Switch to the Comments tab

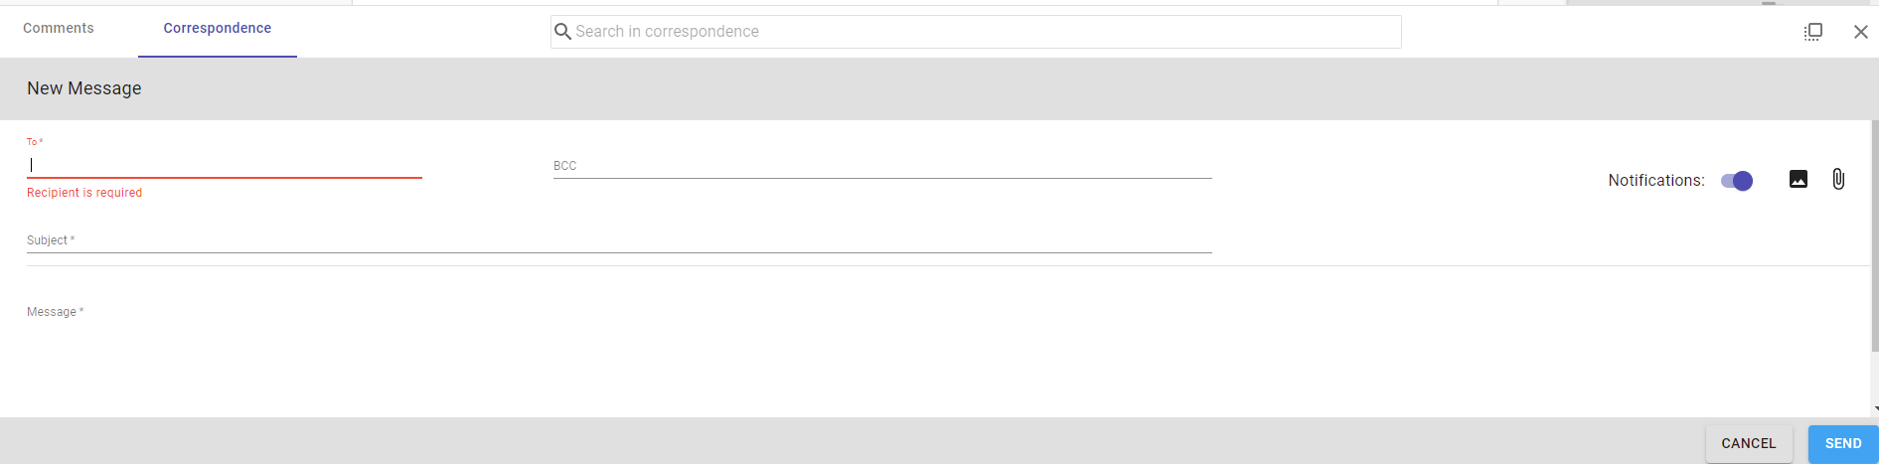[59, 28]
